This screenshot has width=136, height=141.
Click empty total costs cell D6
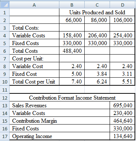point(122,51)
